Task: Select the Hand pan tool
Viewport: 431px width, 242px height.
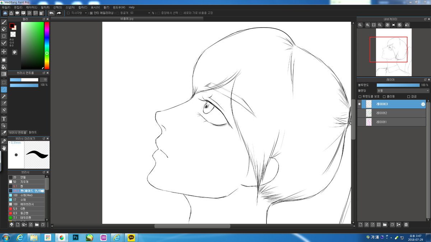Action: tap(4, 148)
